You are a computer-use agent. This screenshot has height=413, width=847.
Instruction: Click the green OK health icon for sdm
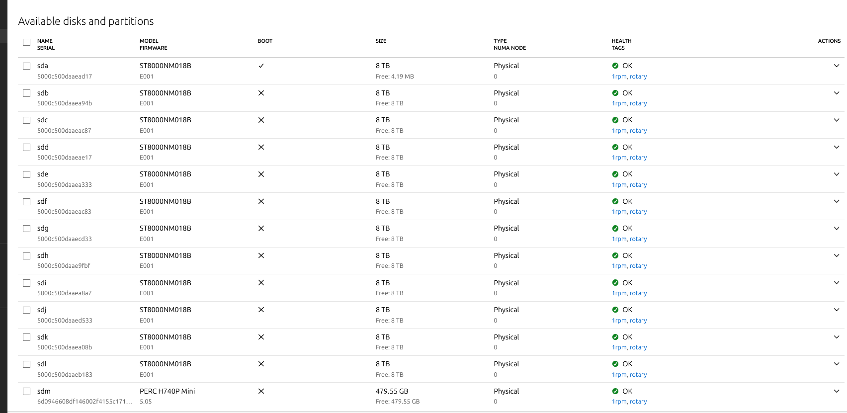coord(615,391)
